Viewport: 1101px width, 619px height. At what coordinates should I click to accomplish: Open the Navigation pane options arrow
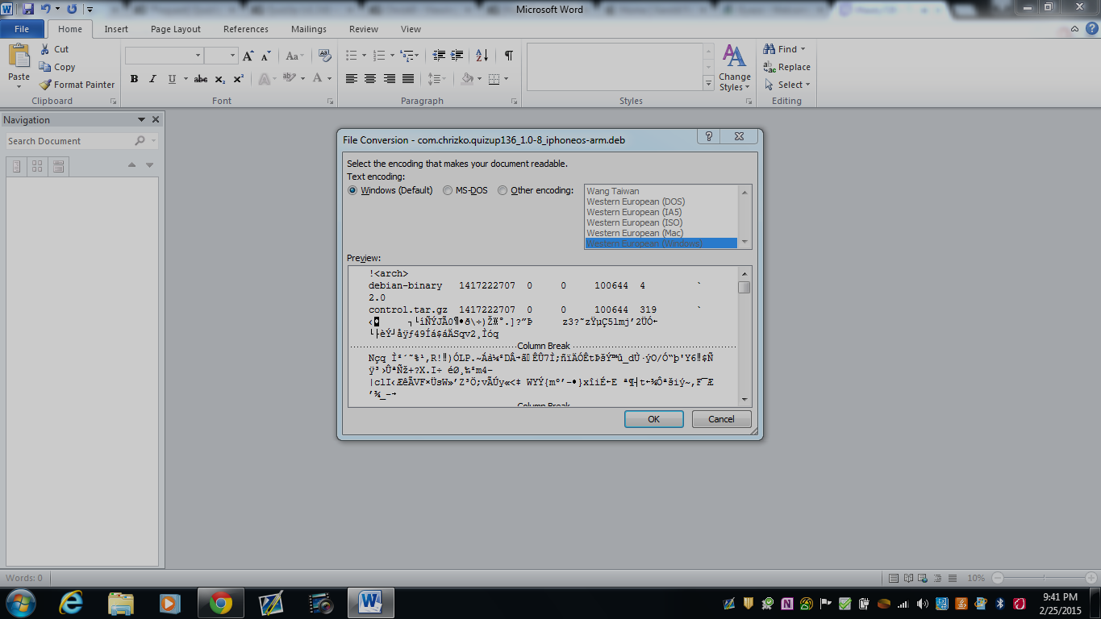142,119
